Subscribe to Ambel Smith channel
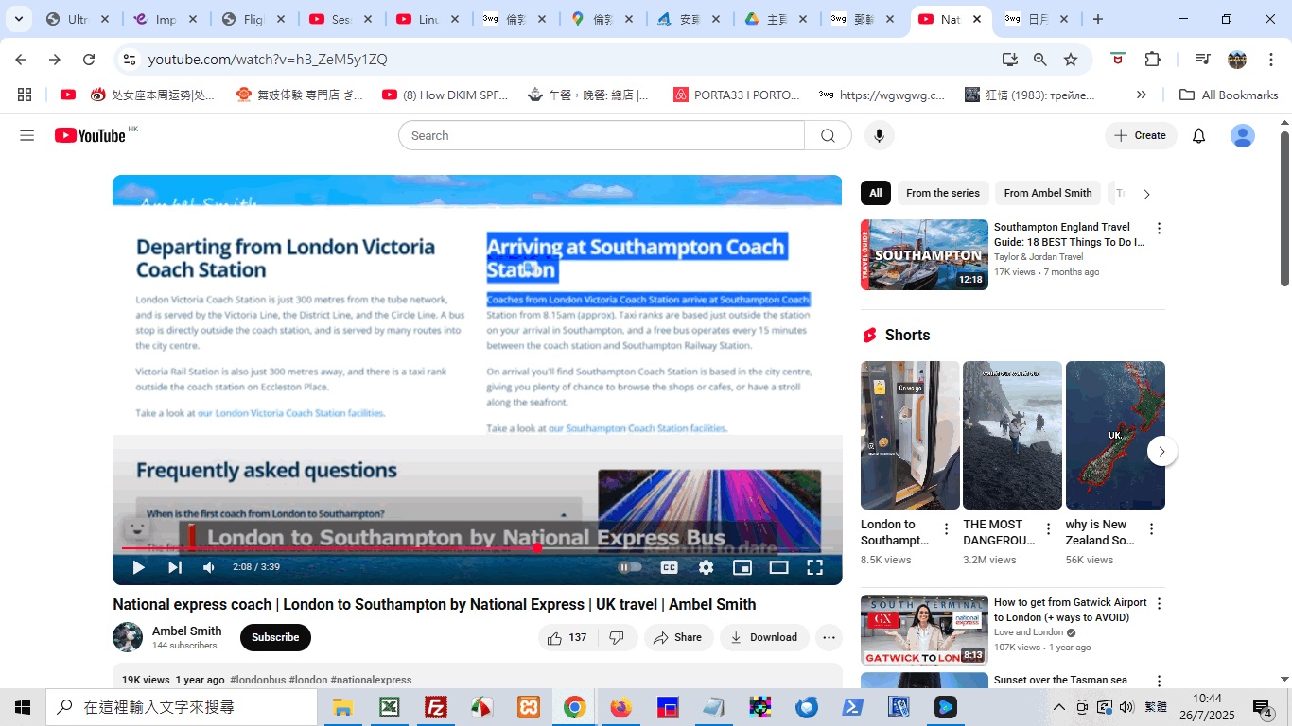Viewport: 1292px width, 726px height. (275, 638)
